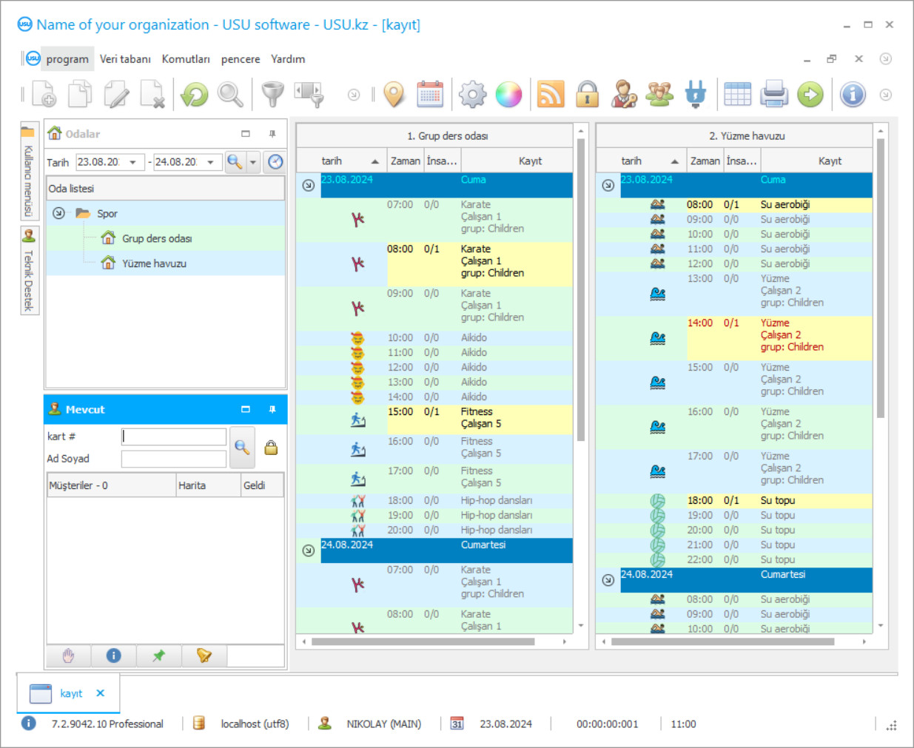The width and height of the screenshot is (914, 748).
Task: Select Yüzme havuzu in the room list
Action: [154, 263]
